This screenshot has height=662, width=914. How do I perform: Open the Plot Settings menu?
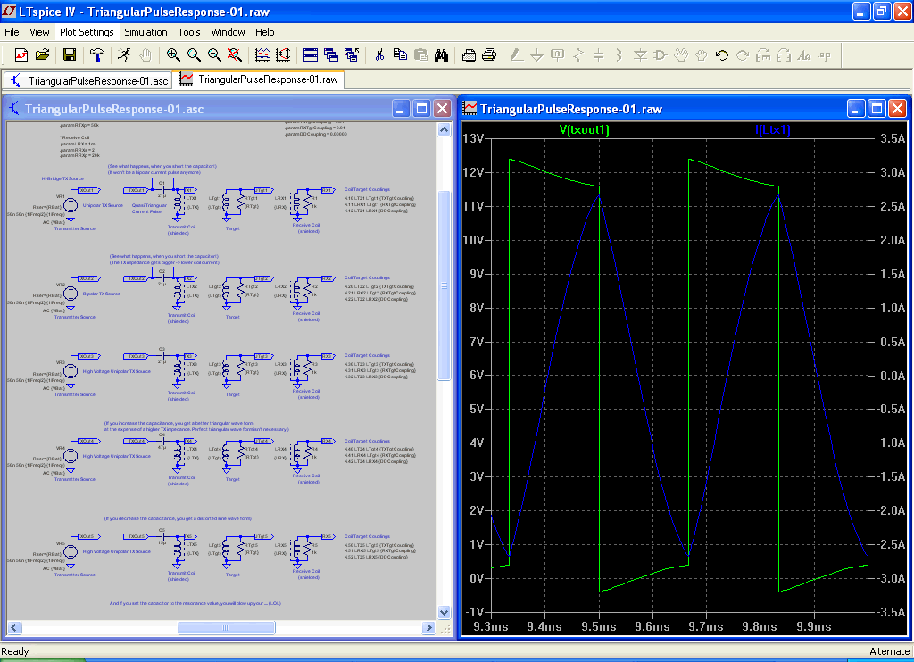(x=87, y=32)
